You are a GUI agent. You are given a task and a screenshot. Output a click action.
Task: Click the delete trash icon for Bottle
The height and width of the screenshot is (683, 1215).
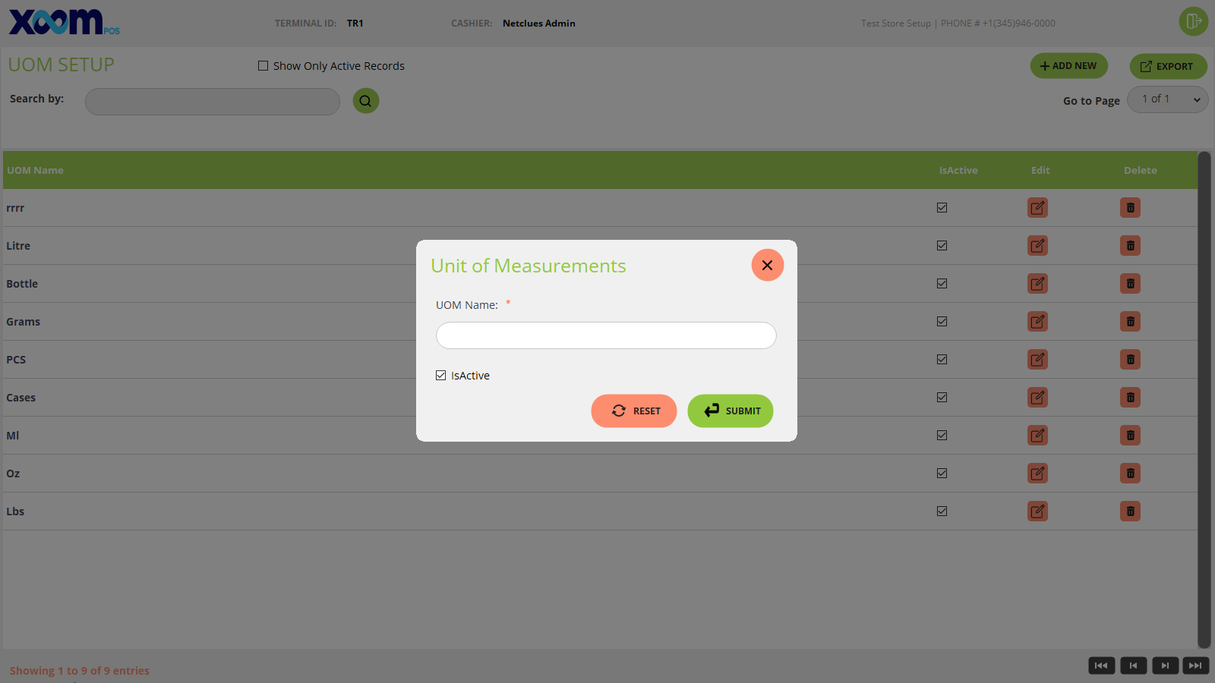(1130, 284)
